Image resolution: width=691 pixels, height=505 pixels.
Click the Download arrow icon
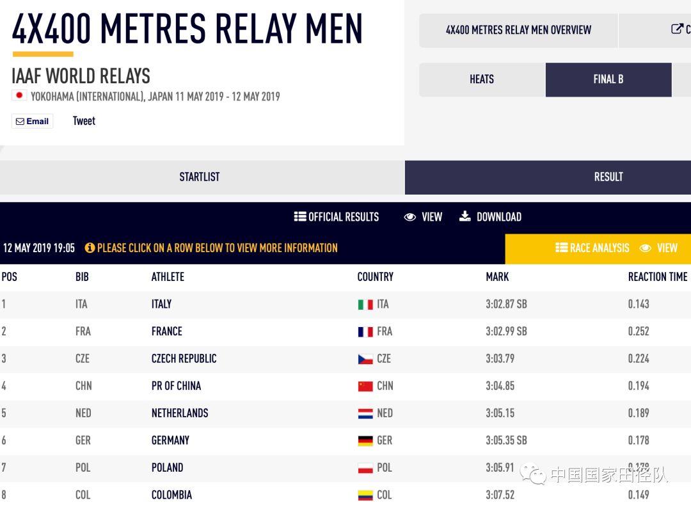tap(465, 216)
